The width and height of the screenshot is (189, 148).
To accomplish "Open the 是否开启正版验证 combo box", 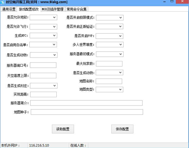I will click(x=110, y=26).
